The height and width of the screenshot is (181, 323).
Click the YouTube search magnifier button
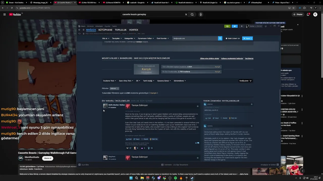192,14
